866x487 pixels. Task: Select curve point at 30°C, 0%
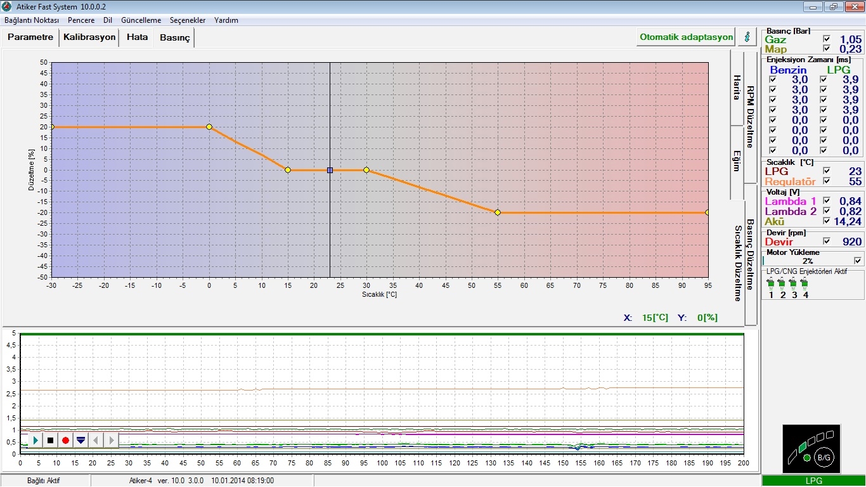click(x=366, y=170)
